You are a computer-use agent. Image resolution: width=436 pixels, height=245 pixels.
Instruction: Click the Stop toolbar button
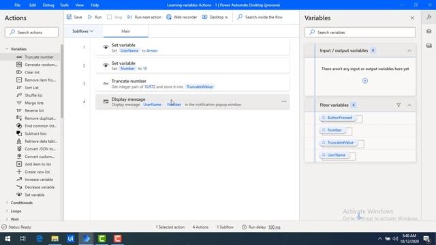click(x=114, y=17)
